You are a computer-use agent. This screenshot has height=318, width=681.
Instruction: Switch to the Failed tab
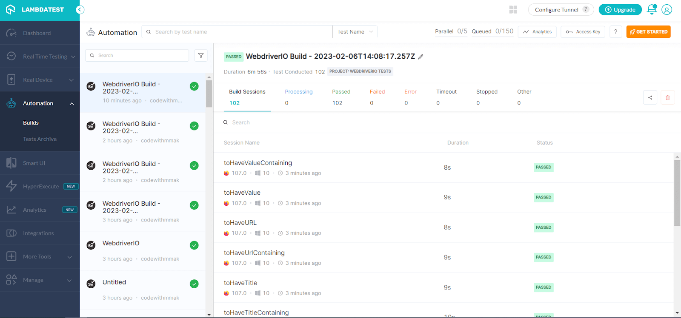[377, 97]
